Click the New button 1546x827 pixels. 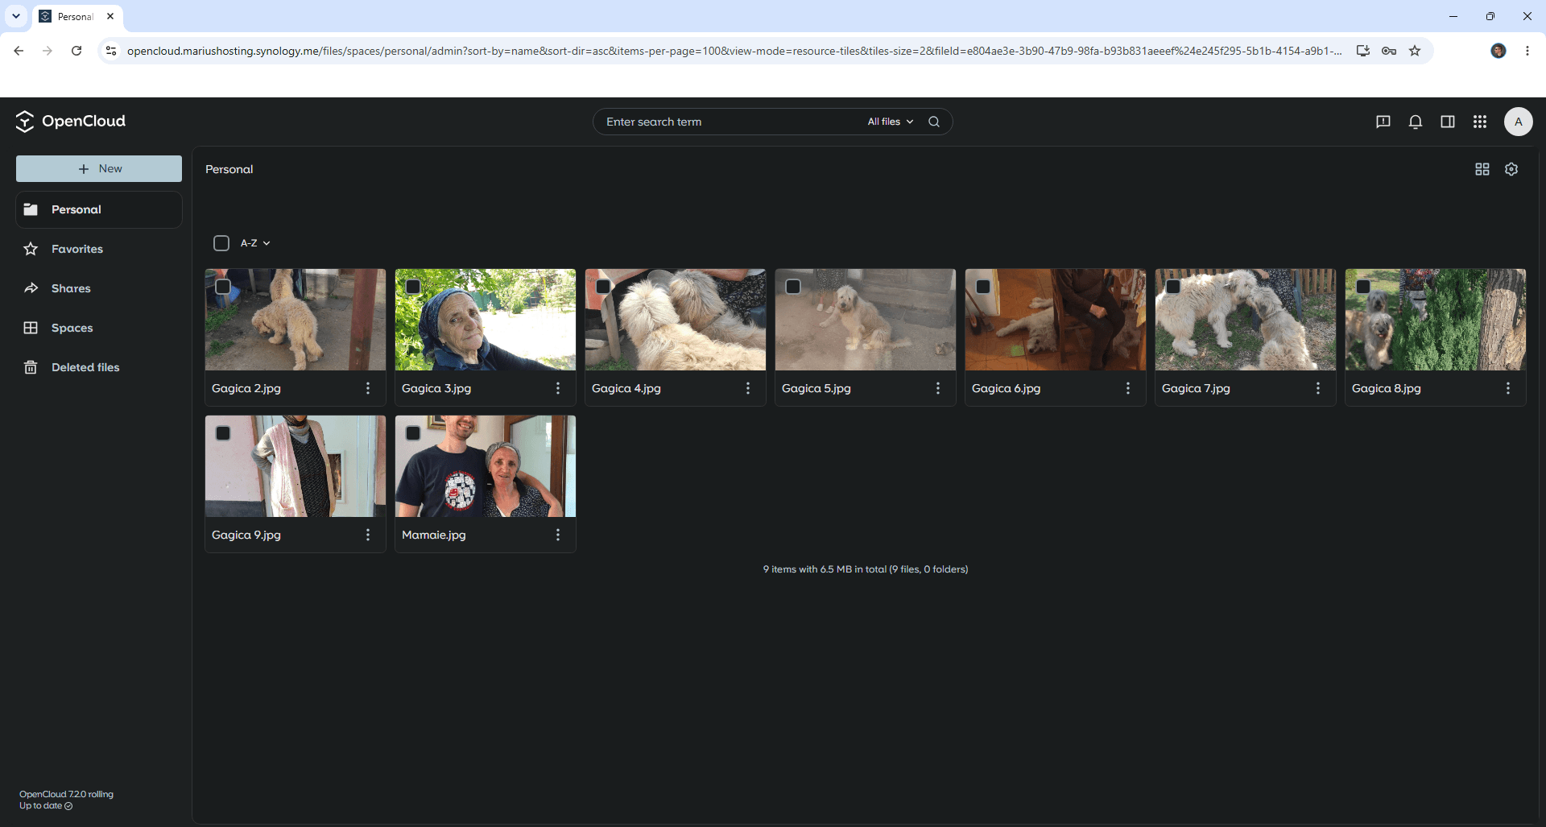(99, 168)
